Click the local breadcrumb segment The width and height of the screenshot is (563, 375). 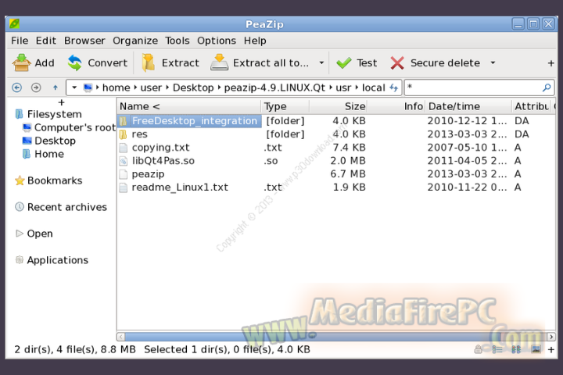374,87
